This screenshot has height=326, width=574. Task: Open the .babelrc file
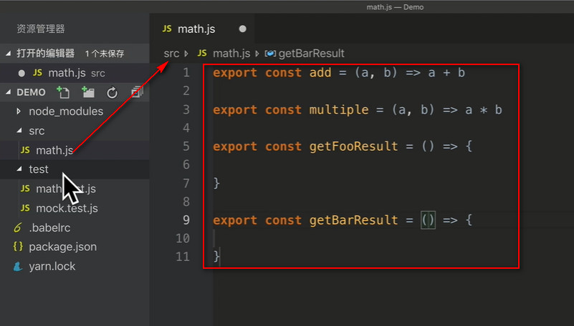pyautogui.click(x=75, y=228)
